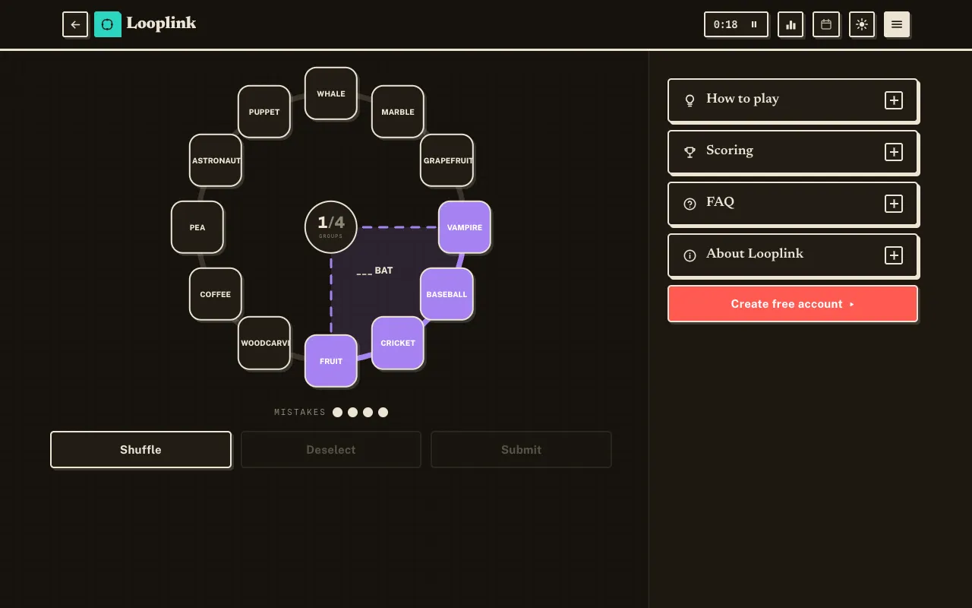Screen dimensions: 972x608
Task: Shuffle the word tiles
Action: (x=140, y=450)
